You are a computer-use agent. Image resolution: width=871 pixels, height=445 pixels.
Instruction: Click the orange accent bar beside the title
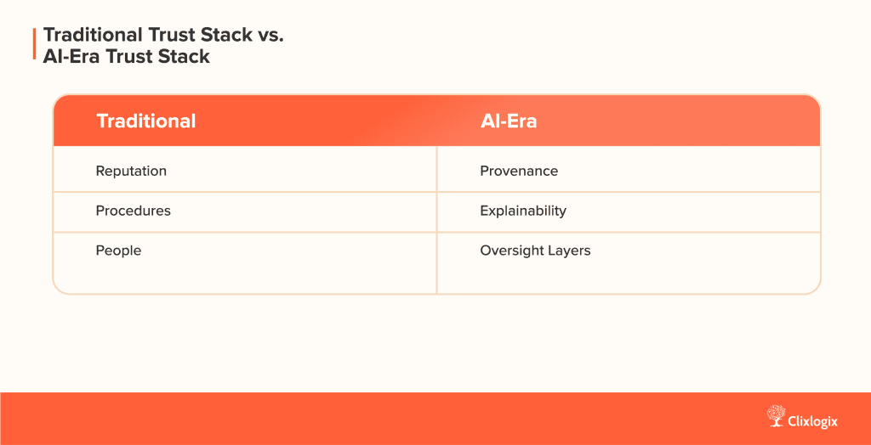(x=34, y=46)
